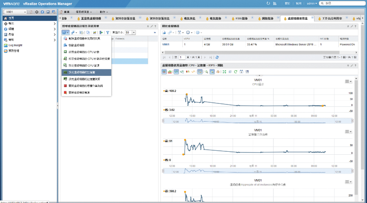Open the VM01 link in About VM table
This screenshot has height=203, width=367.
point(166,44)
